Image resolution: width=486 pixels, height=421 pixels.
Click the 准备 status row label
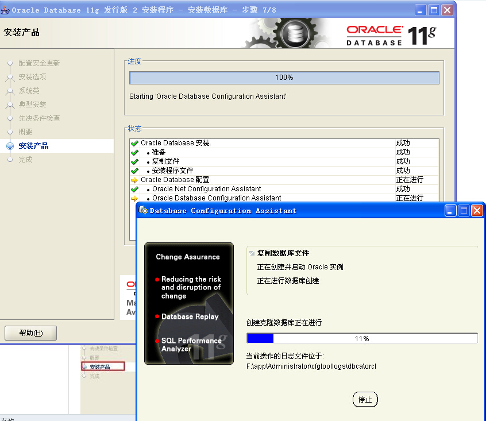coord(159,152)
